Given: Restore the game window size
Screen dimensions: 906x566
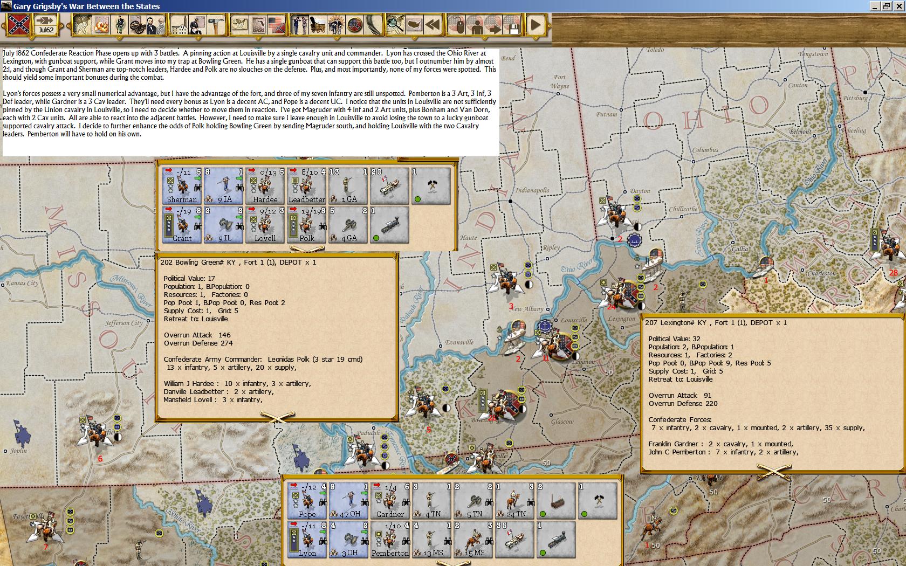Looking at the screenshot, I should click(x=887, y=6).
